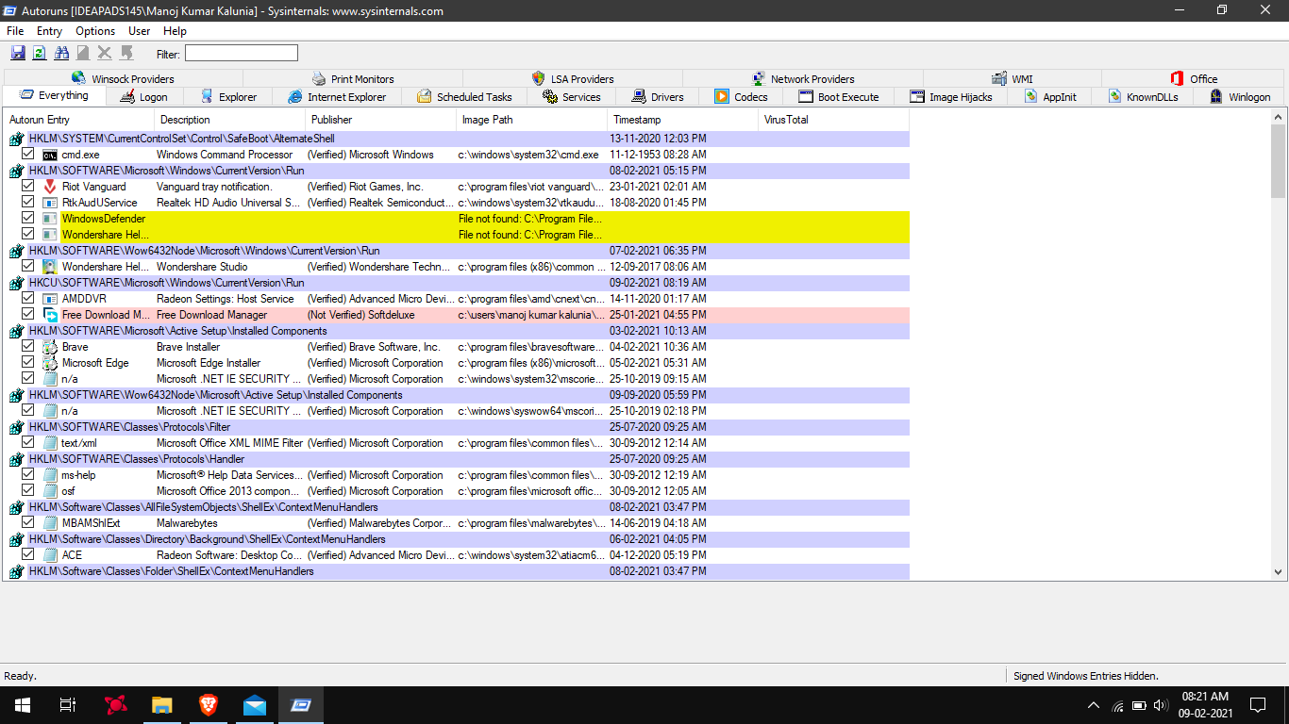1289x724 pixels.
Task: Disable the Free Download Manager checkbox
Action: coord(28,315)
